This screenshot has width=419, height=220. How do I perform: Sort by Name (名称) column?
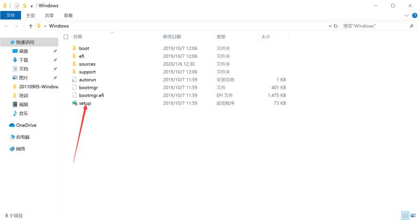click(78, 37)
